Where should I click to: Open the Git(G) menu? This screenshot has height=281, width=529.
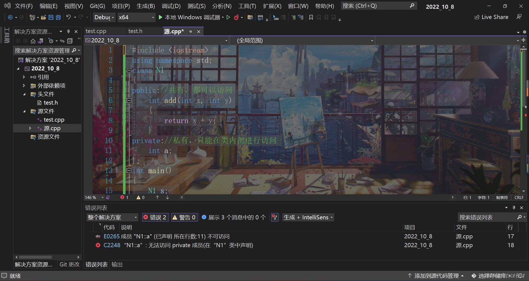pyautogui.click(x=98, y=6)
